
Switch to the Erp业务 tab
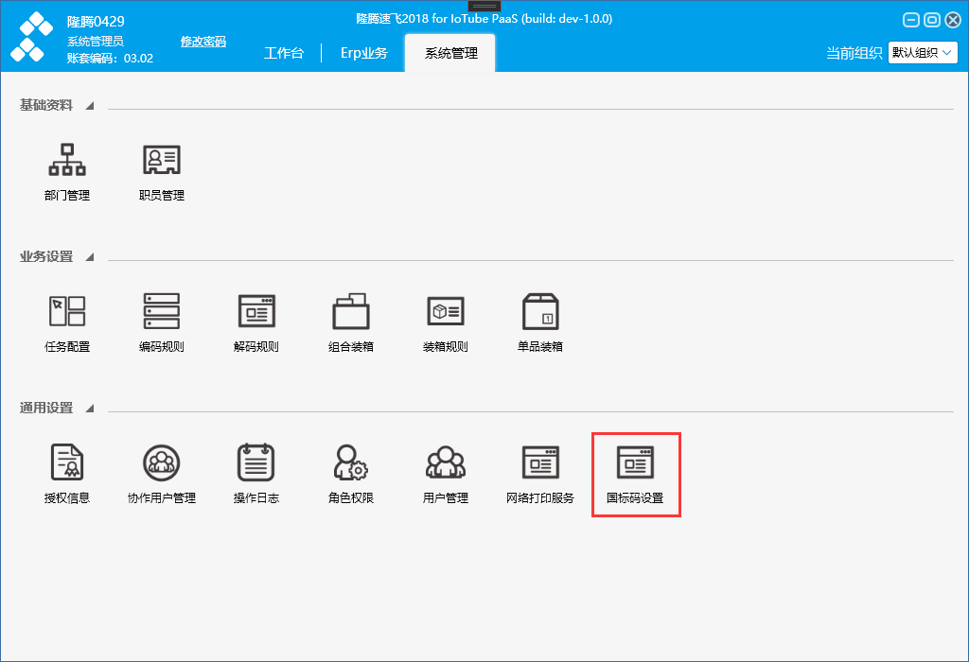tap(364, 53)
